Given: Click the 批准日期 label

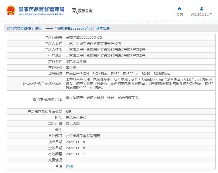Looking at the screenshot, I should pyautogui.click(x=55, y=142).
